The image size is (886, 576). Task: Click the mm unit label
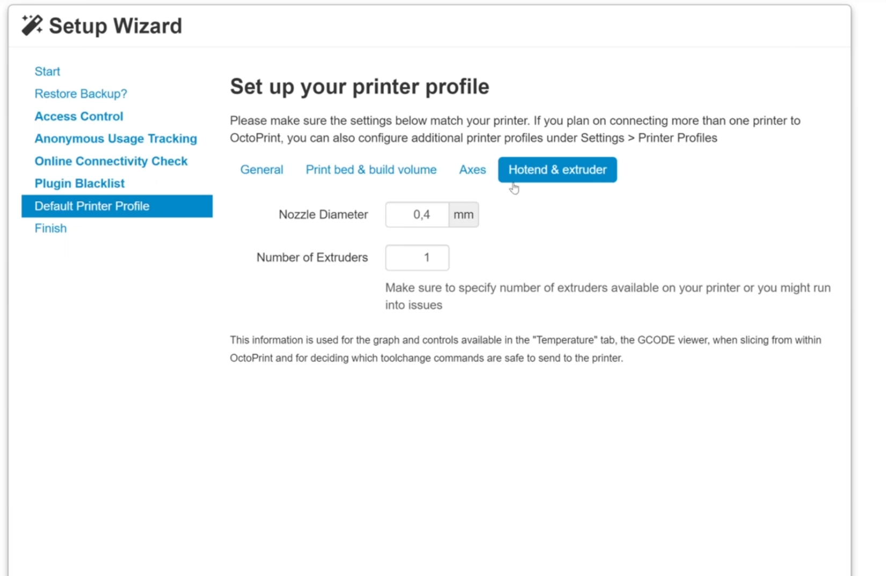pyautogui.click(x=463, y=214)
